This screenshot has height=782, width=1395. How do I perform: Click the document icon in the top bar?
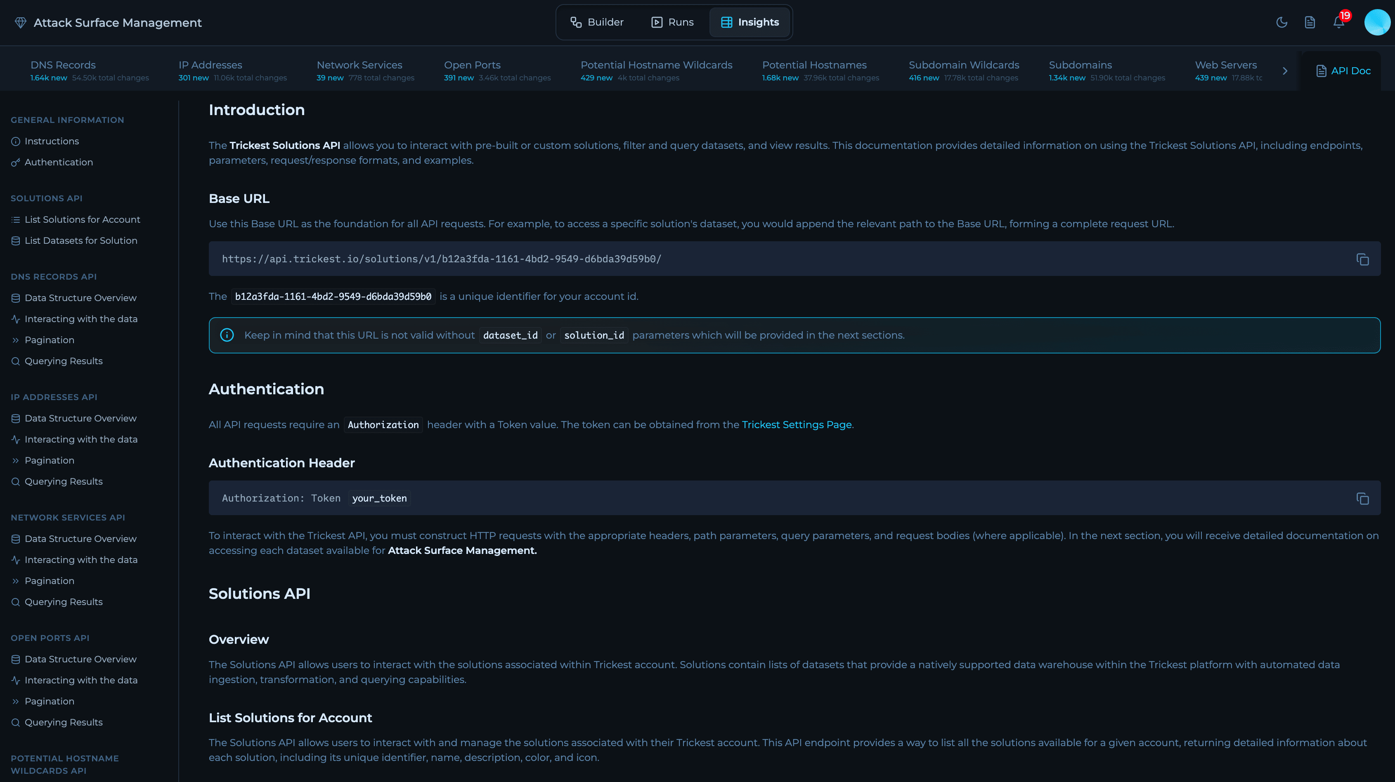click(1310, 22)
